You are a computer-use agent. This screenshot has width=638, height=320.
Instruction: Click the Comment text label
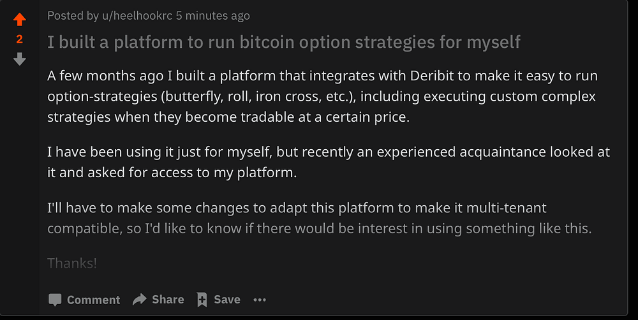[x=93, y=300]
